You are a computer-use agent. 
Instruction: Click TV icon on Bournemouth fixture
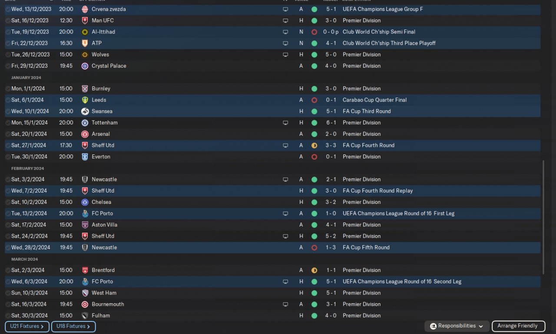(x=285, y=305)
